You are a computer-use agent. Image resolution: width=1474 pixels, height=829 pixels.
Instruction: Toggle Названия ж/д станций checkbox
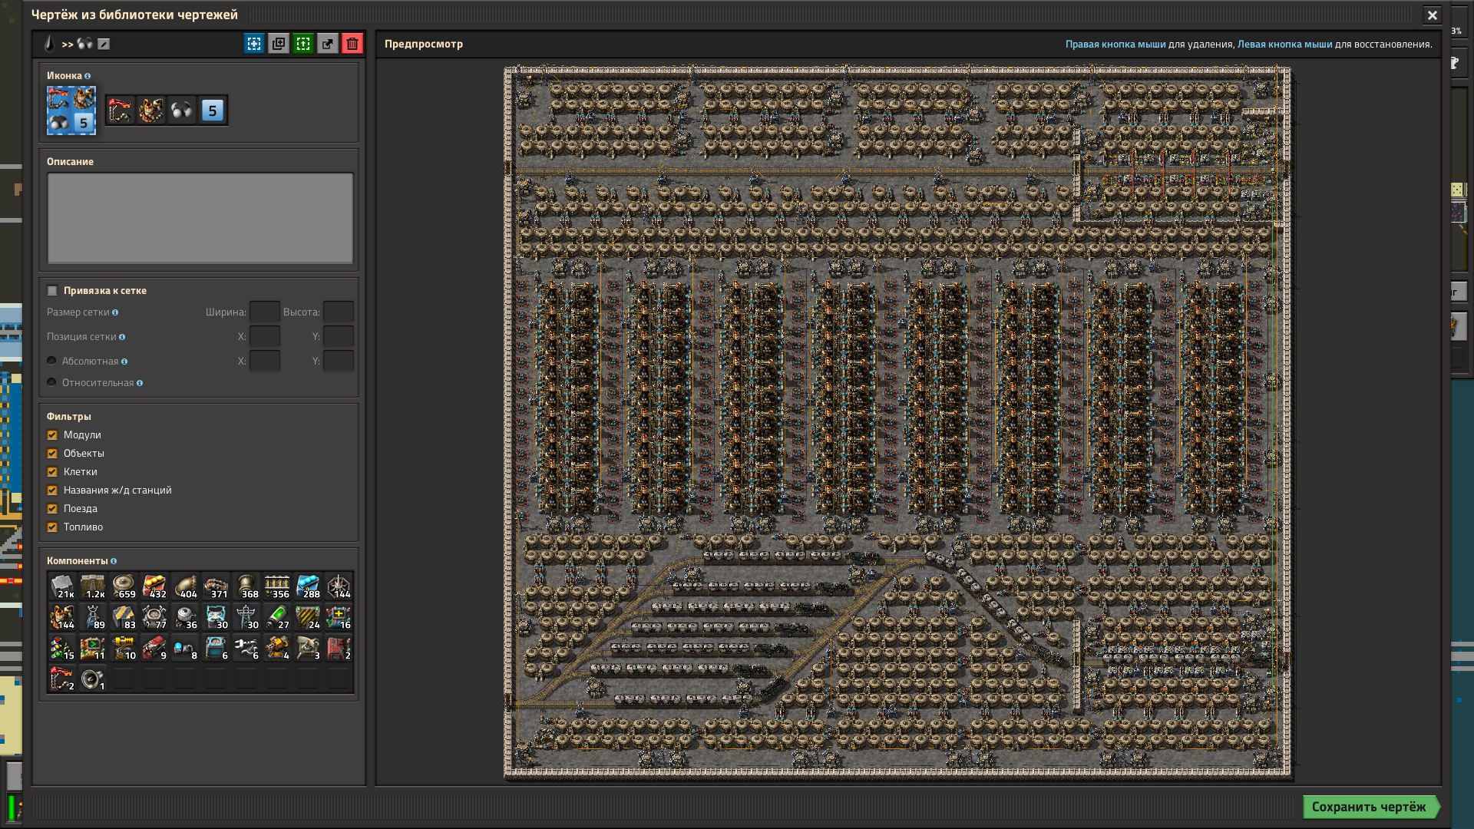pos(52,490)
